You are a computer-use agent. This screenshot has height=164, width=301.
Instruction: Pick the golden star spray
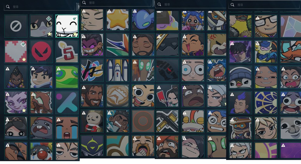[117, 20]
